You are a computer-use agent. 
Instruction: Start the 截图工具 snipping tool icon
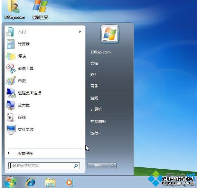tap(11, 69)
